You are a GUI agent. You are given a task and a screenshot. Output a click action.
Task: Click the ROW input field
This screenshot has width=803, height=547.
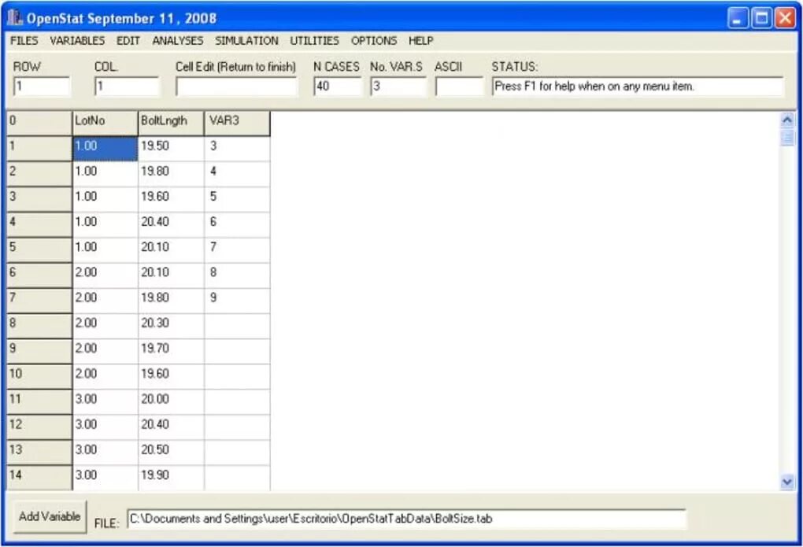[x=42, y=86]
